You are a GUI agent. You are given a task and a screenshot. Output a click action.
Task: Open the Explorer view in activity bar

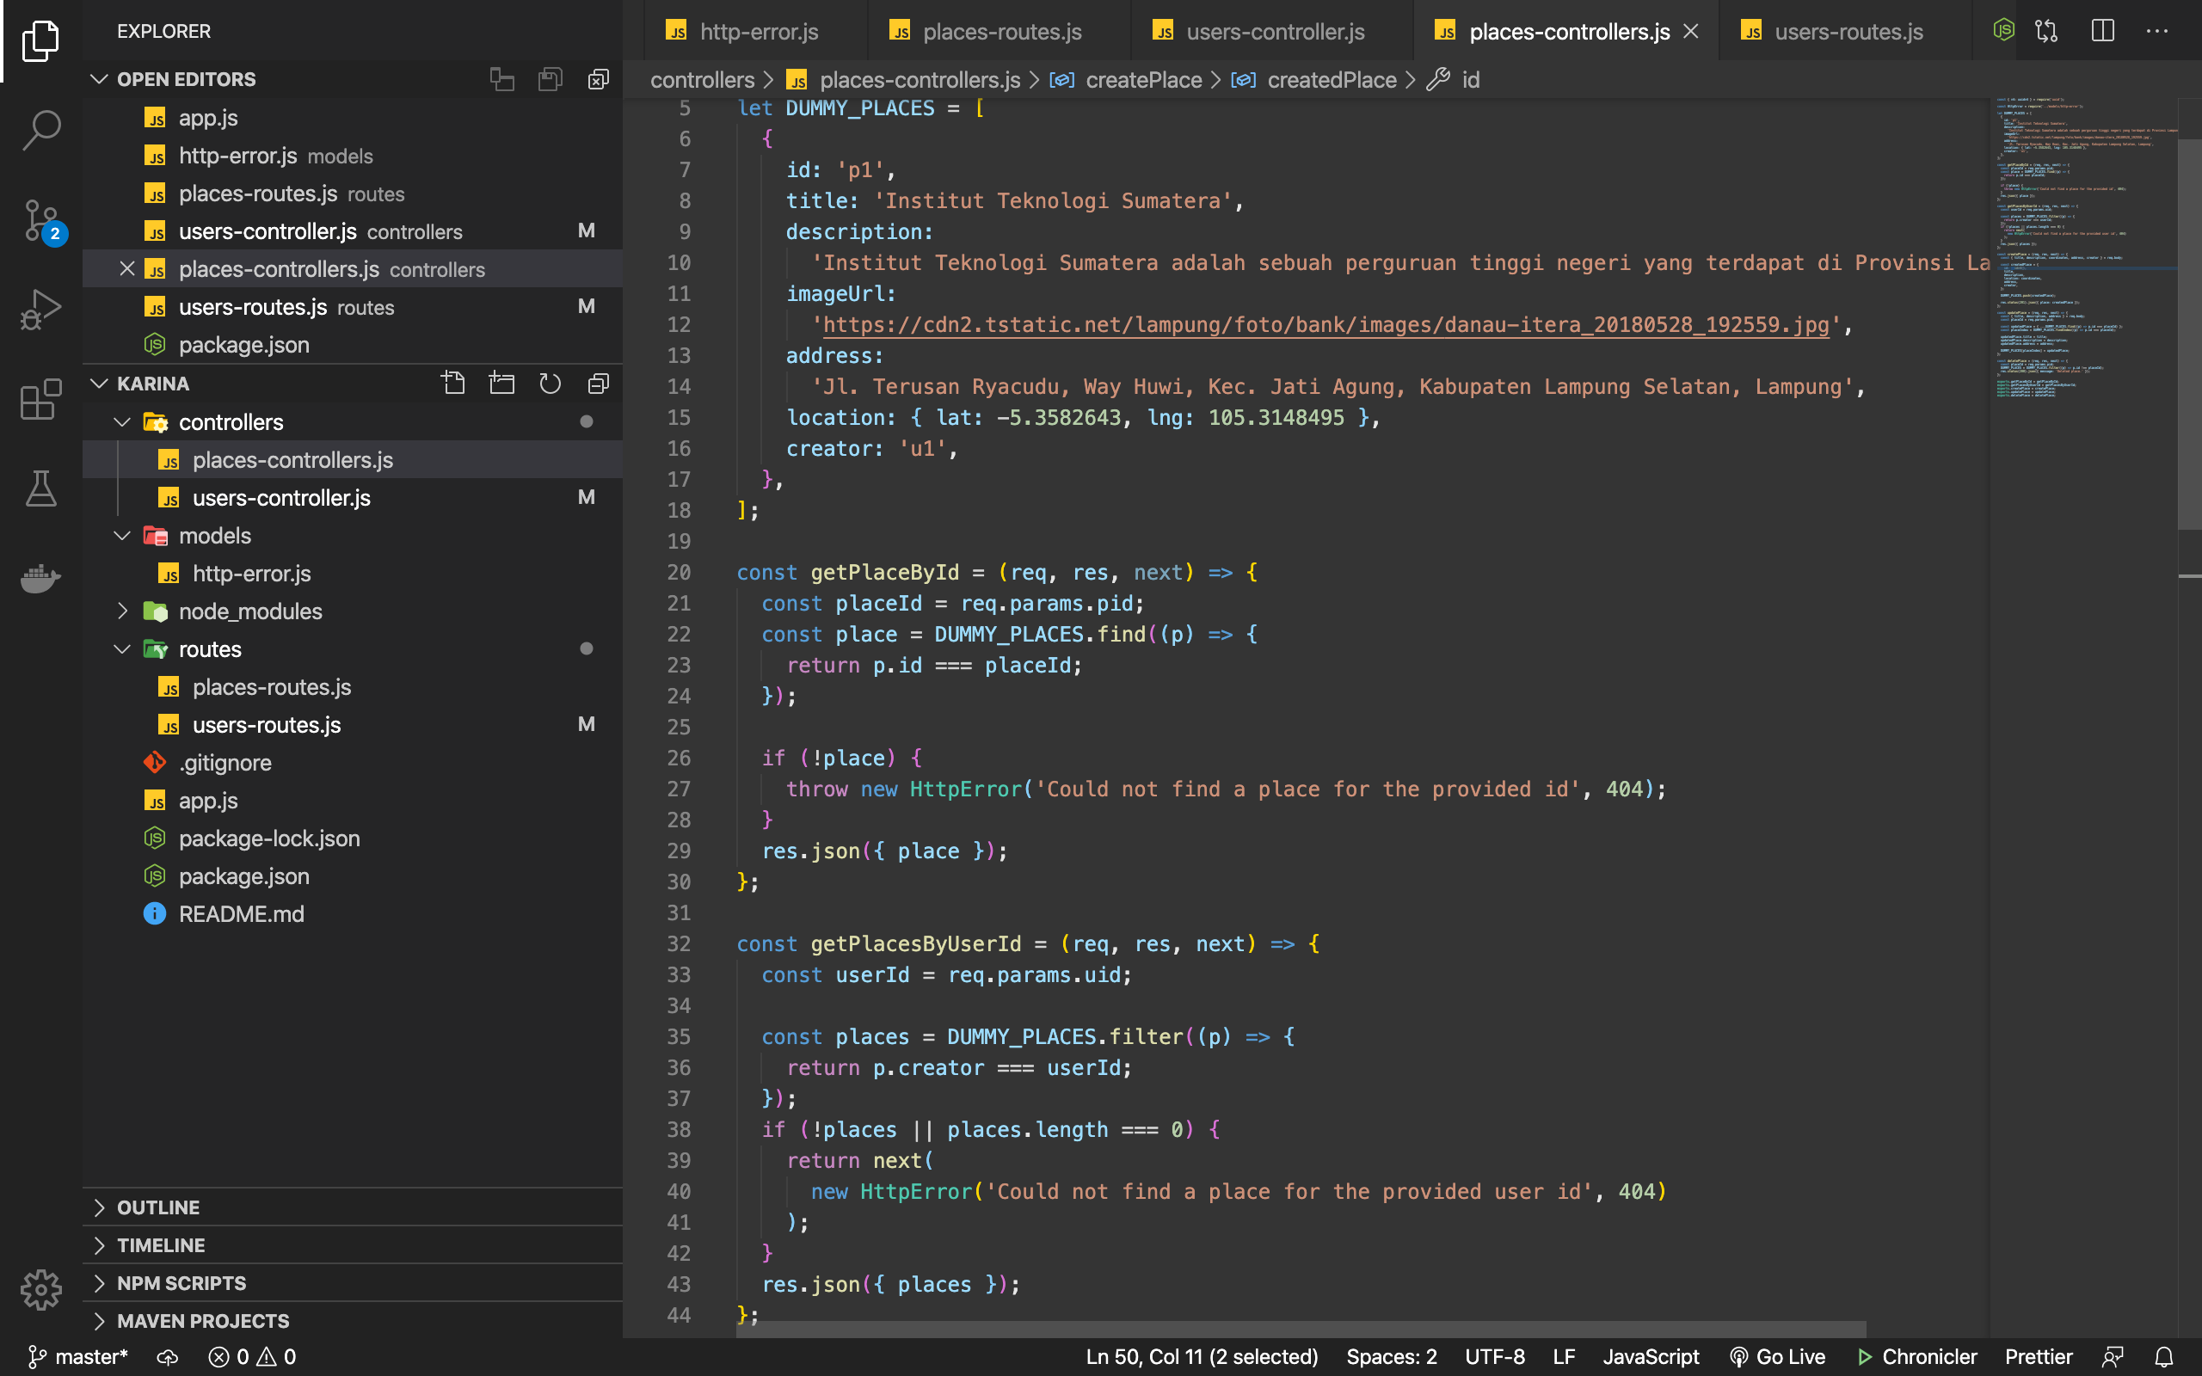pyautogui.click(x=41, y=41)
